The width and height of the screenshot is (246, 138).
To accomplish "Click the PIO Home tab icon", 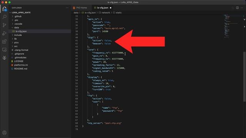I will click(74, 8).
